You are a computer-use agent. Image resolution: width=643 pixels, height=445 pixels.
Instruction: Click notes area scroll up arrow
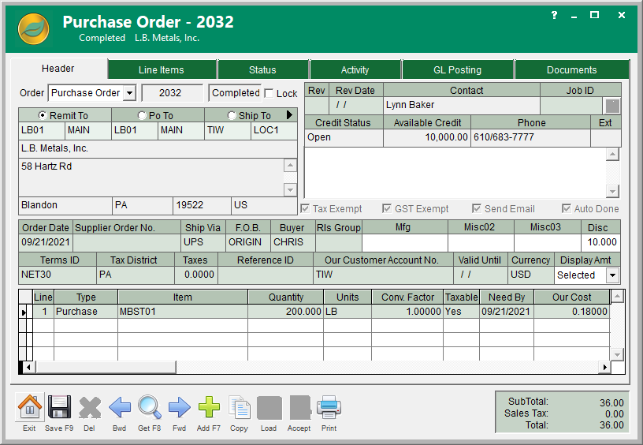click(x=612, y=155)
